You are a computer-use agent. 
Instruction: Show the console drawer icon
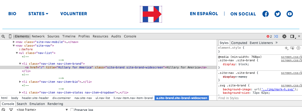coord(276,36)
